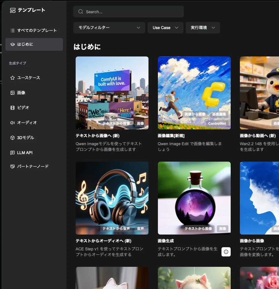The height and width of the screenshot is (289, 279).
Task: Click 画像 tag on bottle card
Action: click(223, 228)
